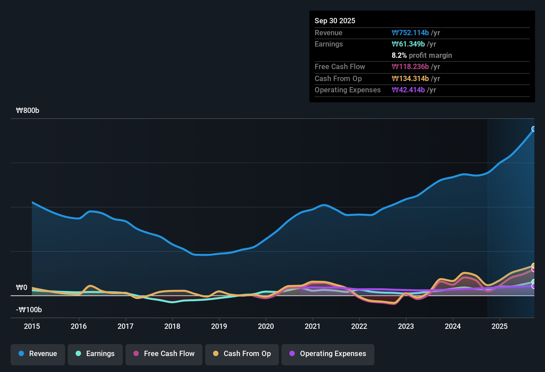Click the orange Cash From Op legend dot

[216, 354]
